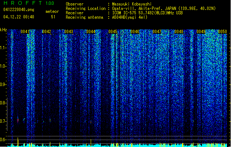The width and height of the screenshot is (231, 147).
Task: Click time marker 0044
Action: 91,32
